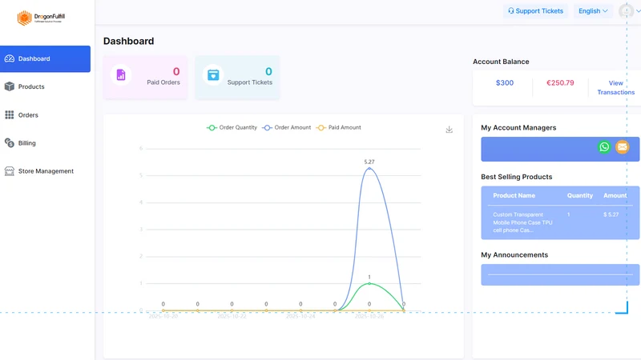Expand the English language dropdown

pos(593,11)
